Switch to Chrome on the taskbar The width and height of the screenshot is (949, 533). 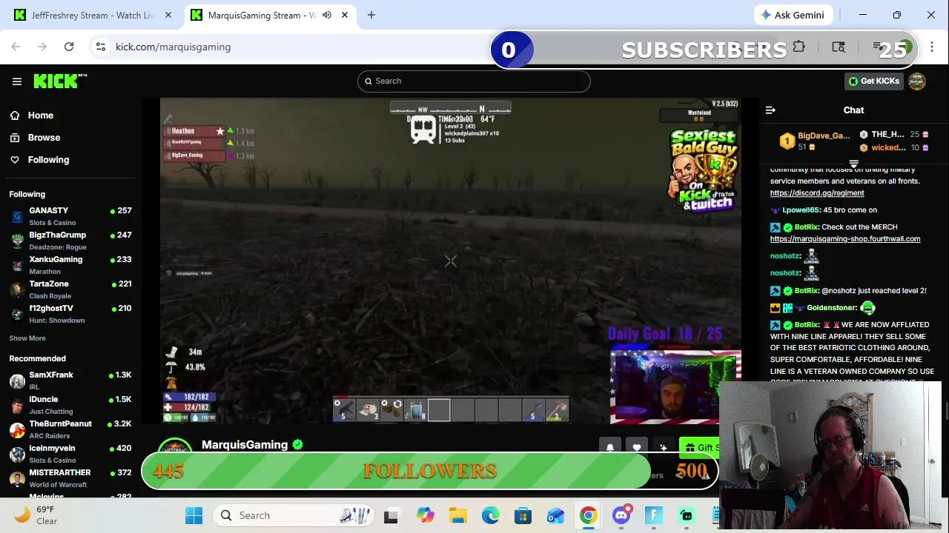point(588,515)
